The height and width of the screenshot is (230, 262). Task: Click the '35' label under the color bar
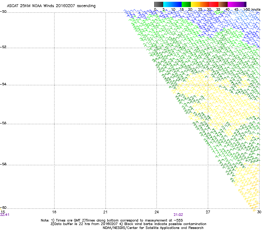[218, 10]
